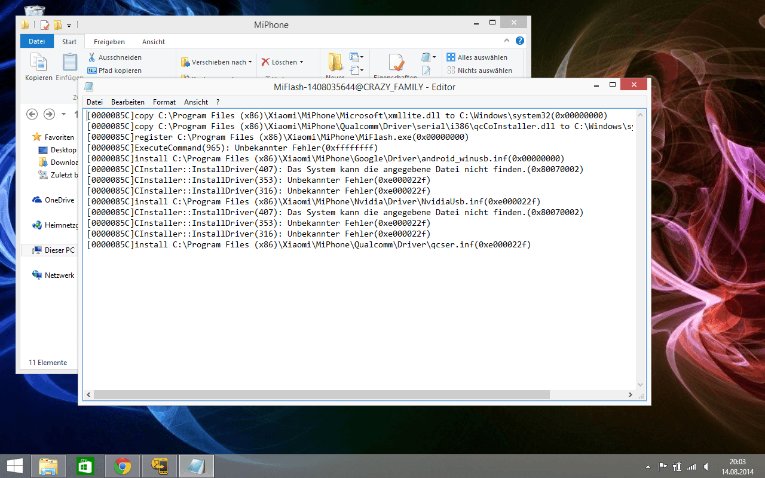Image resolution: width=765 pixels, height=478 pixels.
Task: Collapse the Explorer ribbon with the chevron
Action: [507, 41]
